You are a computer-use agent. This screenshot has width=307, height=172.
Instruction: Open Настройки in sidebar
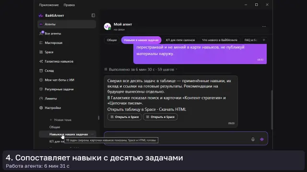tap(67, 107)
